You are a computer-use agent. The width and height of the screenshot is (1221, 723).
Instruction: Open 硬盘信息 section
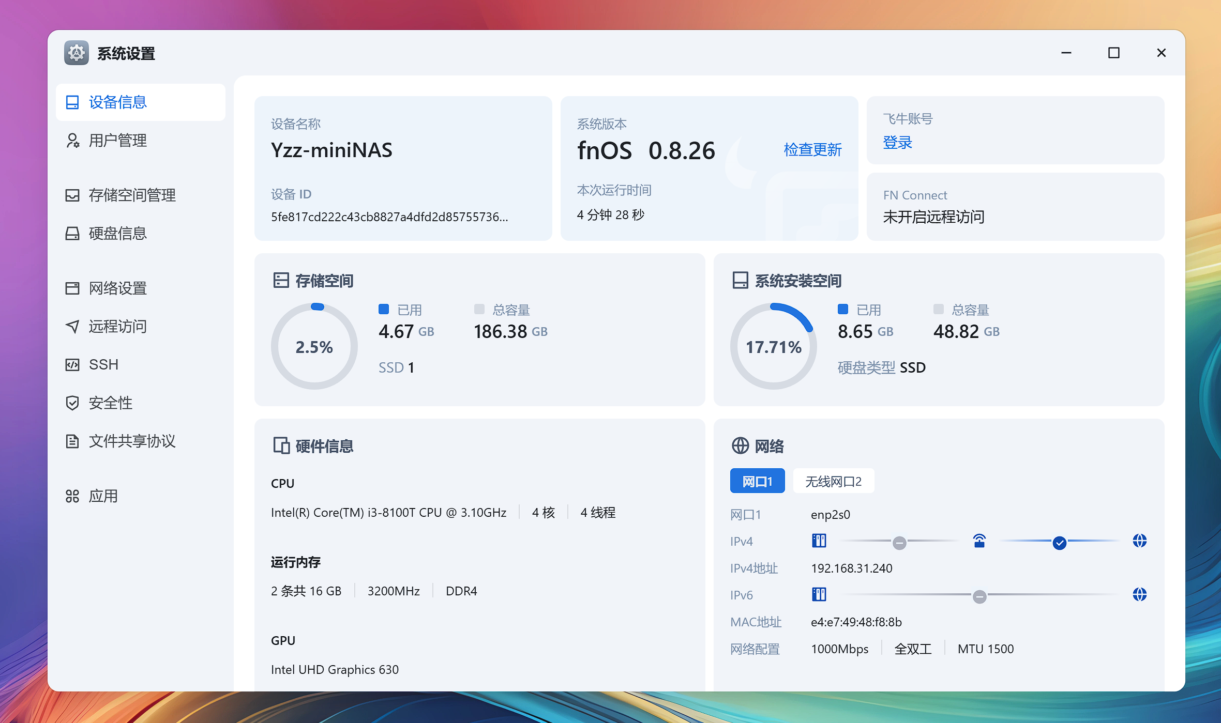(141, 234)
